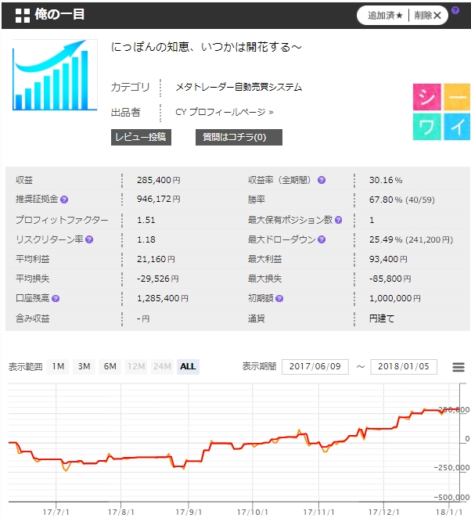Click the 質問はコチラ(0) button

click(238, 137)
